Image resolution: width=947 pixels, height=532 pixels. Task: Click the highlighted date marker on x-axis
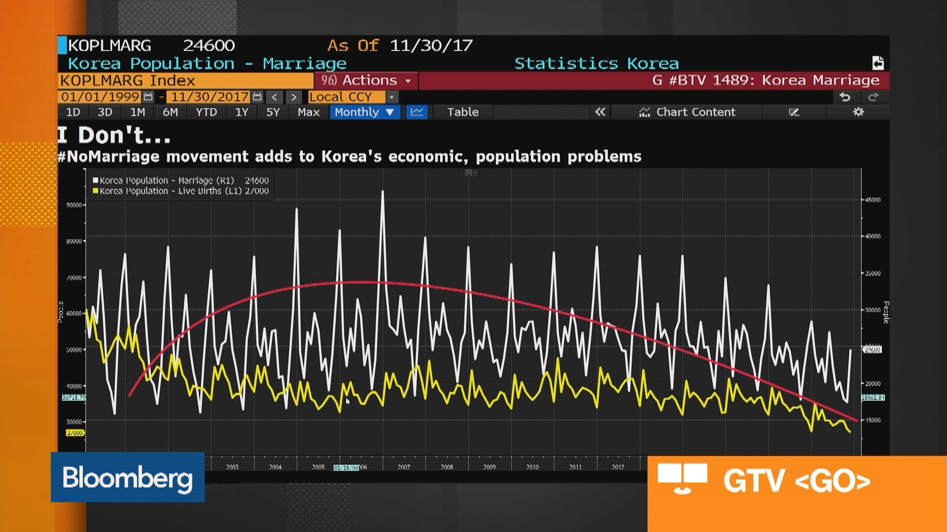(346, 467)
